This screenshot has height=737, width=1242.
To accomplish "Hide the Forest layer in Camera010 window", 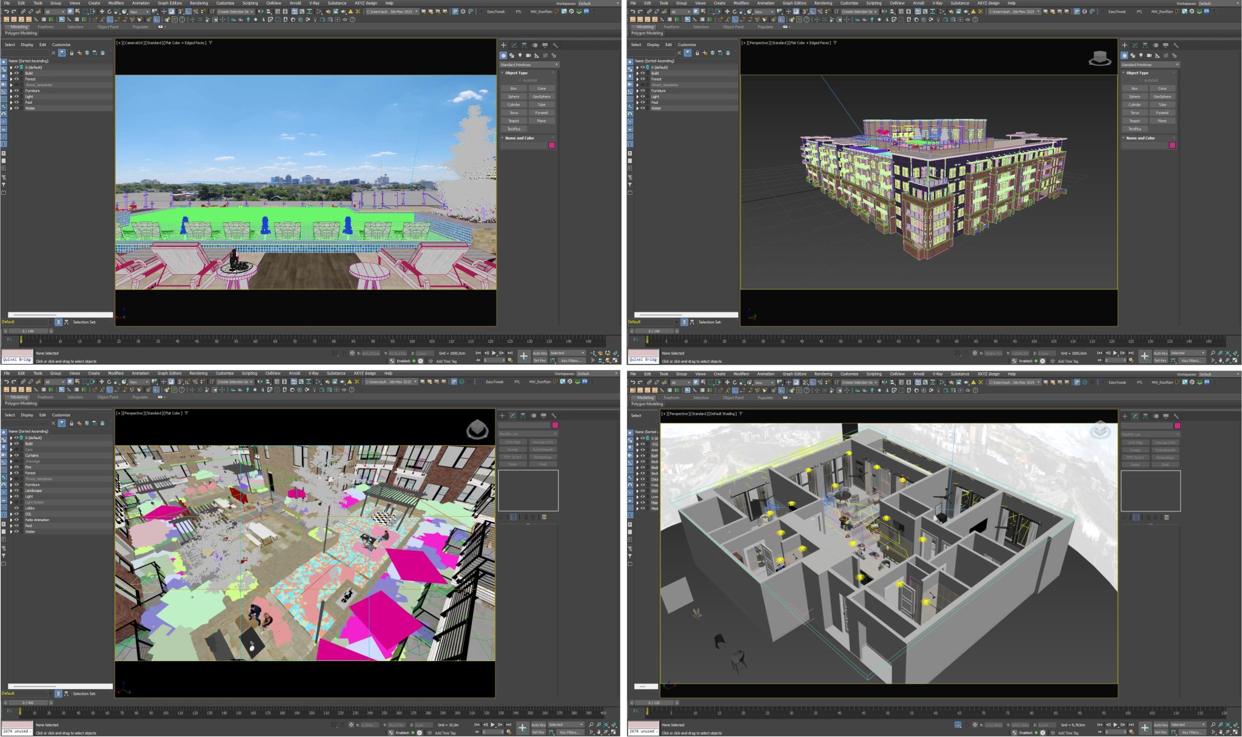I will click(x=17, y=79).
